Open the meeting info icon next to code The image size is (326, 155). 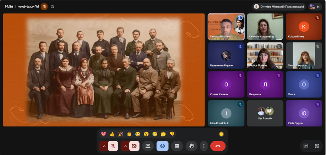pyautogui.click(x=52, y=7)
